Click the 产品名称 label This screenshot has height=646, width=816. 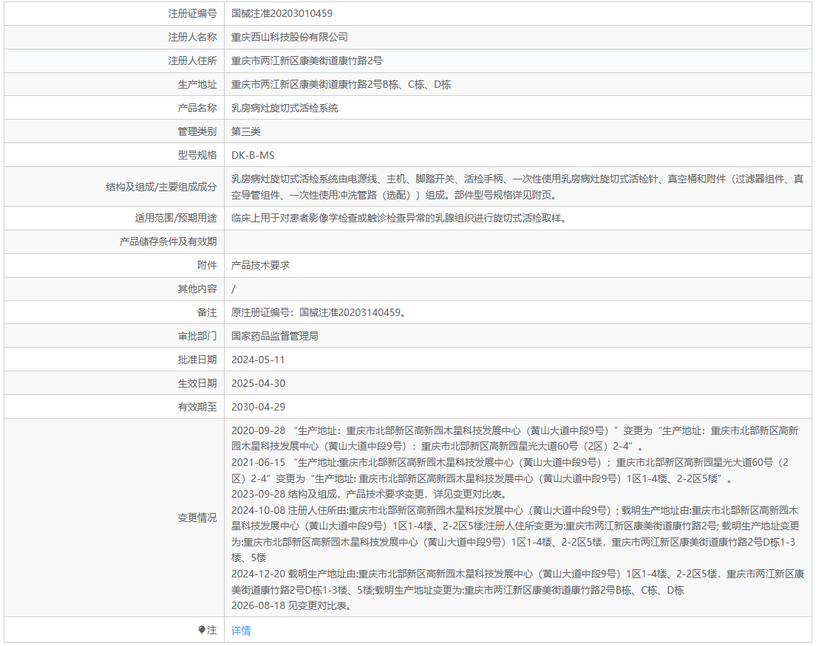pyautogui.click(x=197, y=108)
